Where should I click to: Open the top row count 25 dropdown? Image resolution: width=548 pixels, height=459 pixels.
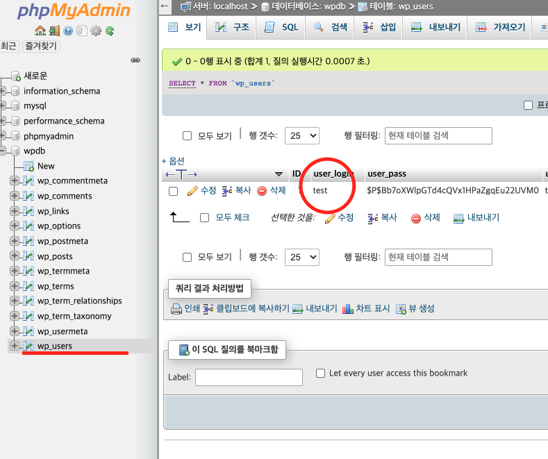(x=302, y=136)
